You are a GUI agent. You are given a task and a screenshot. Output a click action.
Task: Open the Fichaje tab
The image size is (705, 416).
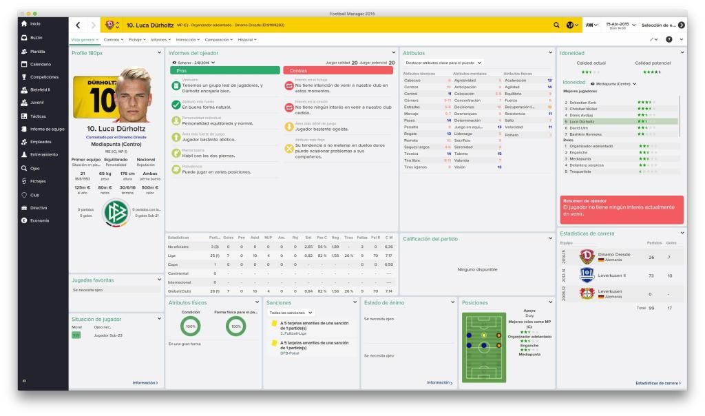137,40
